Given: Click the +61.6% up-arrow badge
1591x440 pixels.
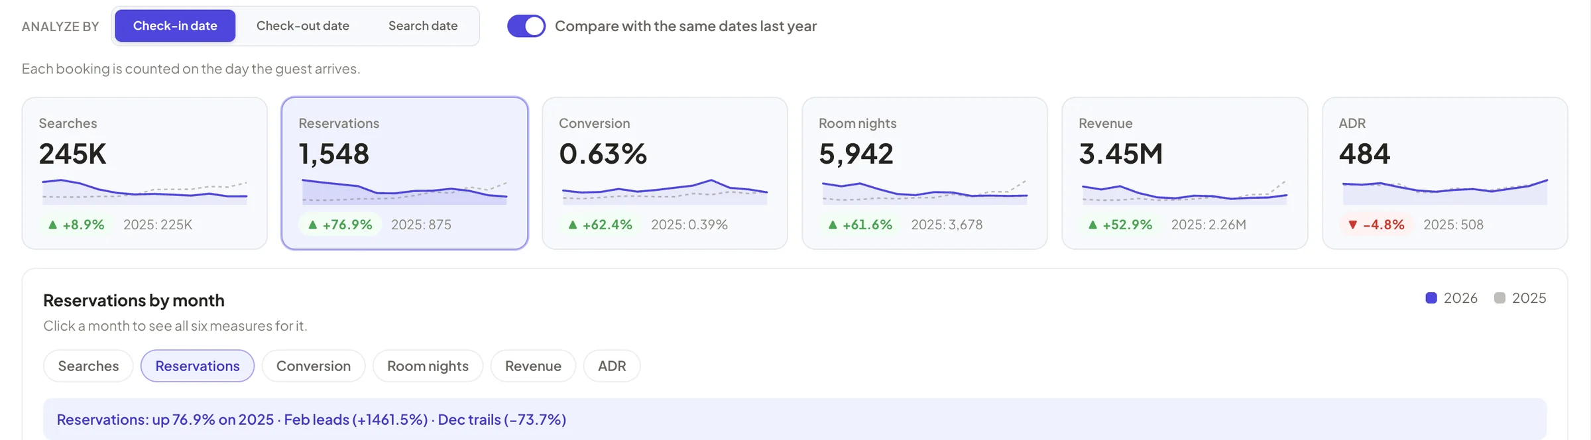Looking at the screenshot, I should tap(860, 225).
